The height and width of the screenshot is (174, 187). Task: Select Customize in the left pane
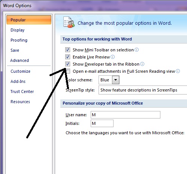tap(20, 71)
